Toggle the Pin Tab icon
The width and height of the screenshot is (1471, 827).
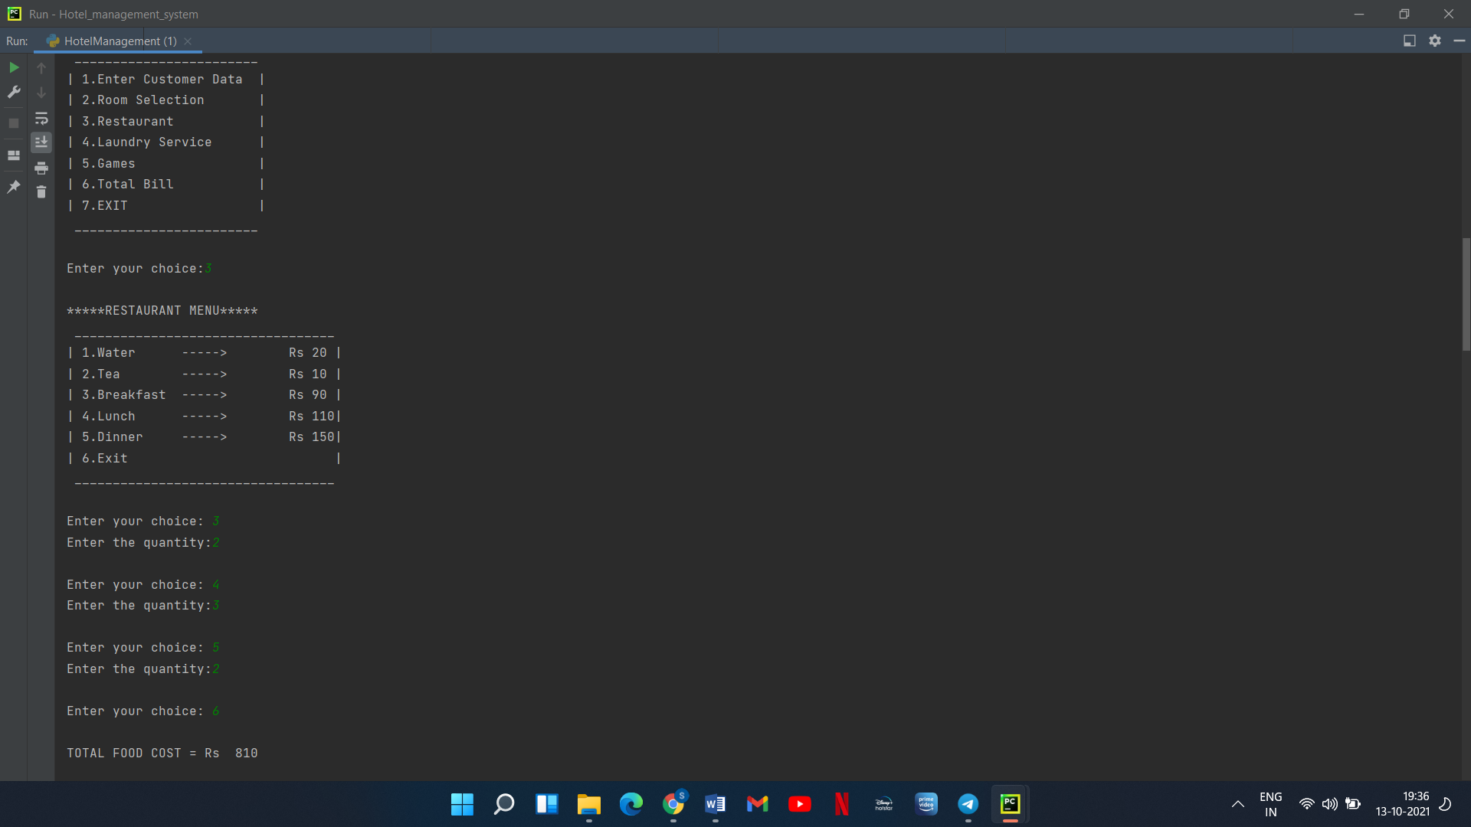tap(14, 187)
